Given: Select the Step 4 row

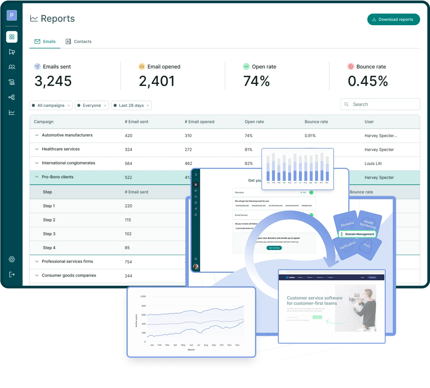Looking at the screenshot, I should [x=108, y=248].
